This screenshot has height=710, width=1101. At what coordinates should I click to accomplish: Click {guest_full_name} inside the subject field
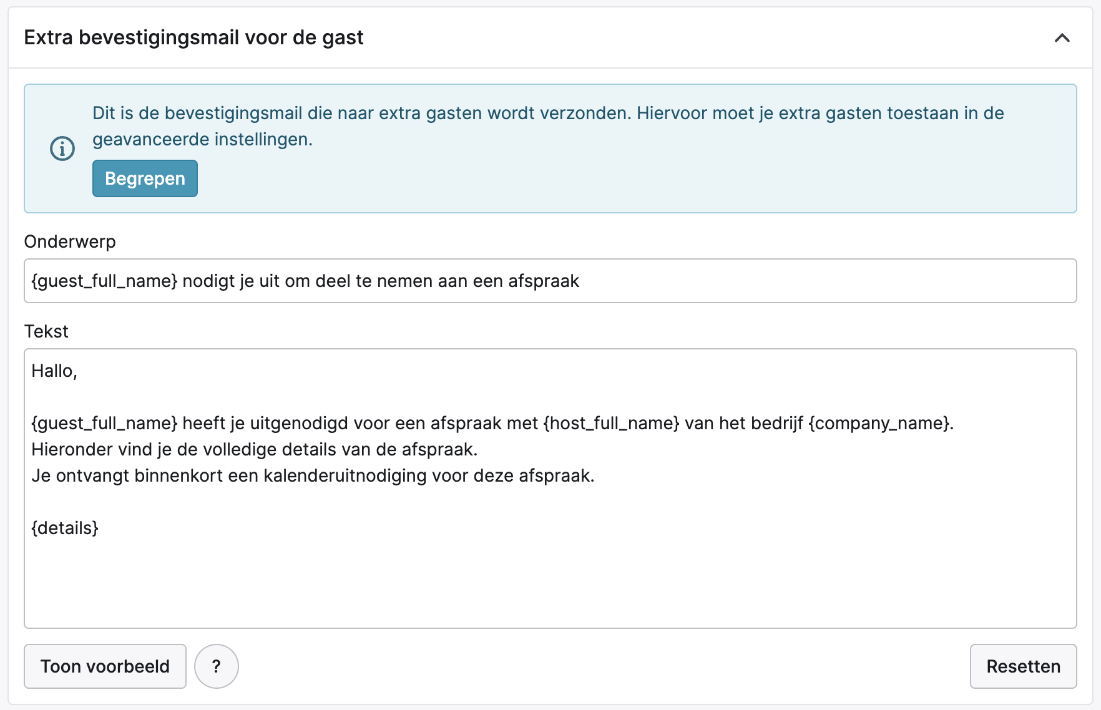pyautogui.click(x=104, y=281)
